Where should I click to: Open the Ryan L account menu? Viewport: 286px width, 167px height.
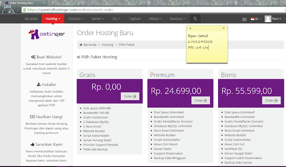[275, 19]
